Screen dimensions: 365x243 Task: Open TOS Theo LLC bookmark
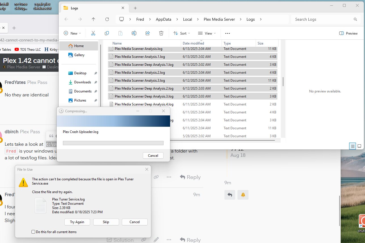point(28,49)
